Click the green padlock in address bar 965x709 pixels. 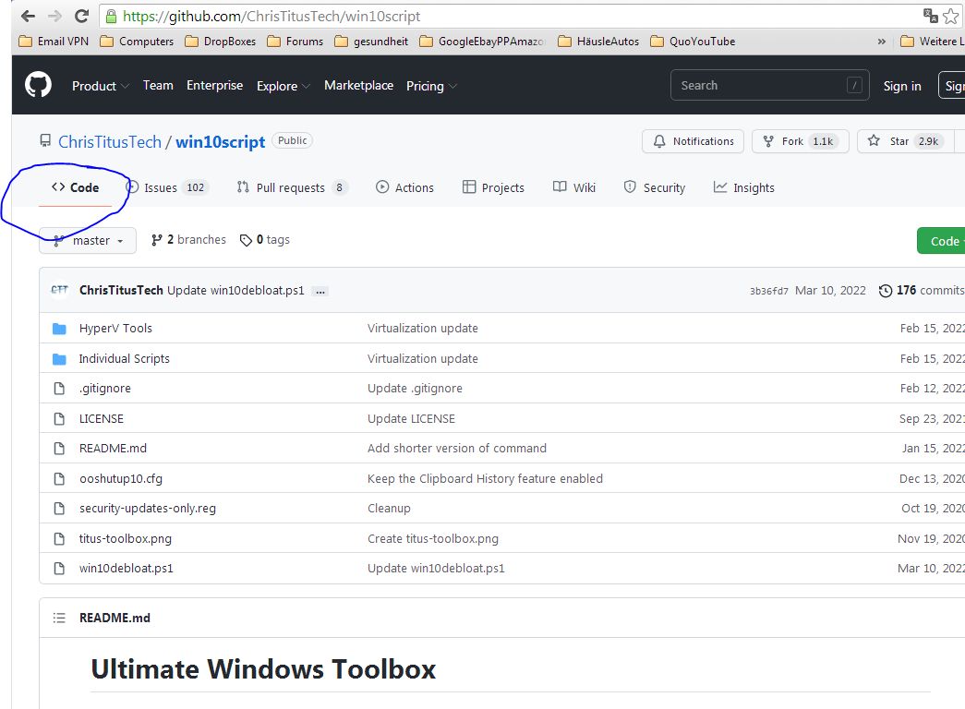pyautogui.click(x=111, y=16)
